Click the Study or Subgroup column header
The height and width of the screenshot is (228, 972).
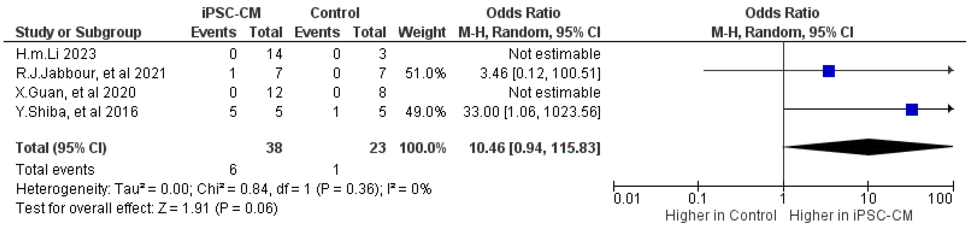click(78, 33)
